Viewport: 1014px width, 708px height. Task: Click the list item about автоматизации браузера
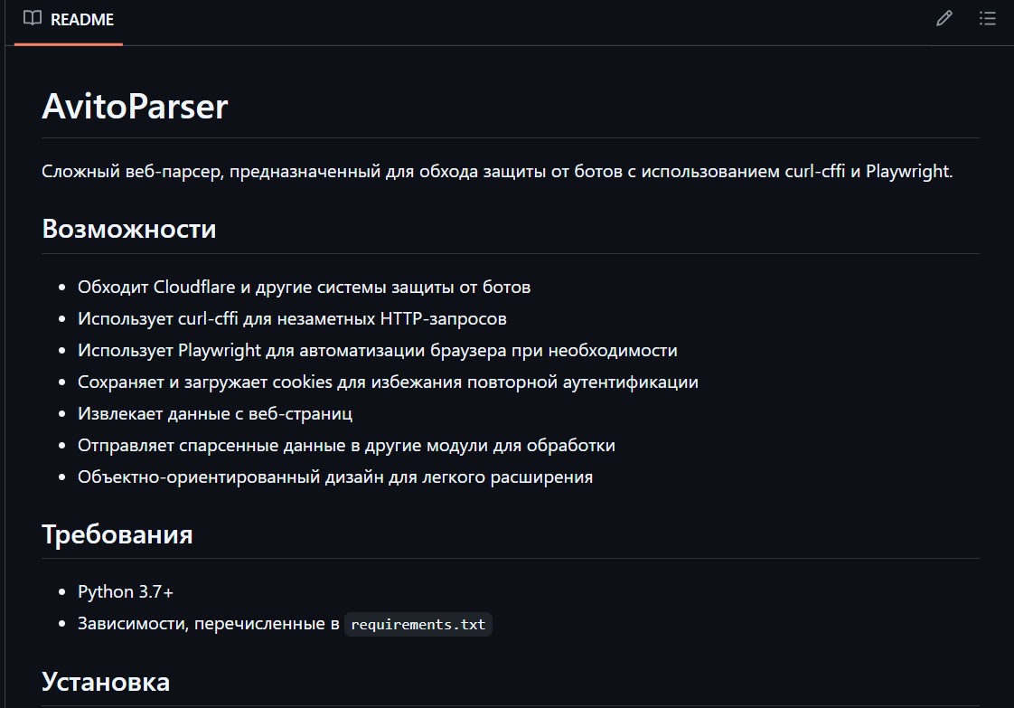pos(377,351)
